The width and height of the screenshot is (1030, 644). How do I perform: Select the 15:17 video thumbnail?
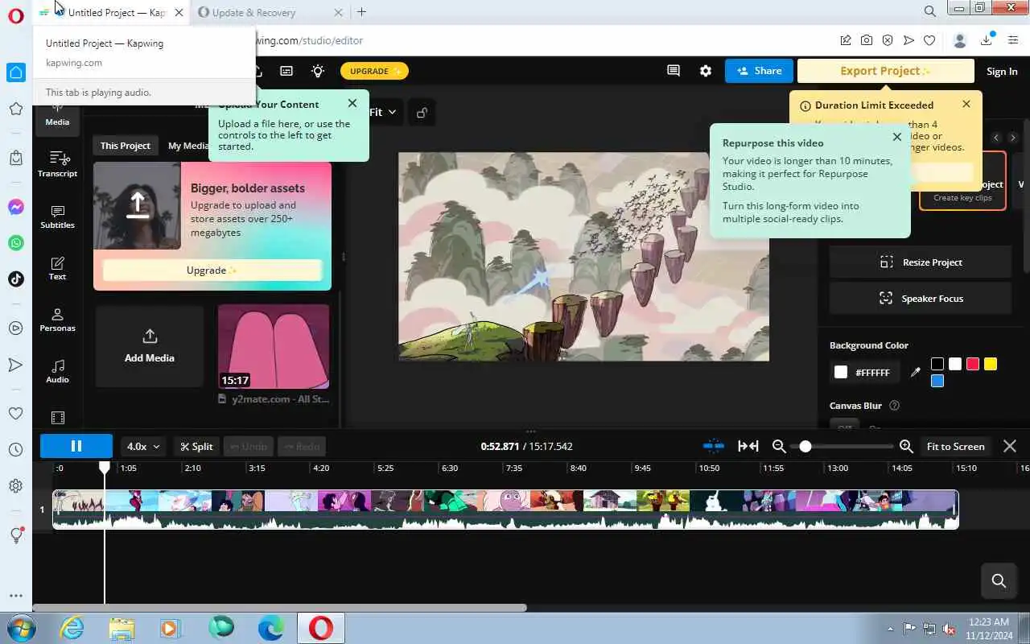(x=274, y=346)
